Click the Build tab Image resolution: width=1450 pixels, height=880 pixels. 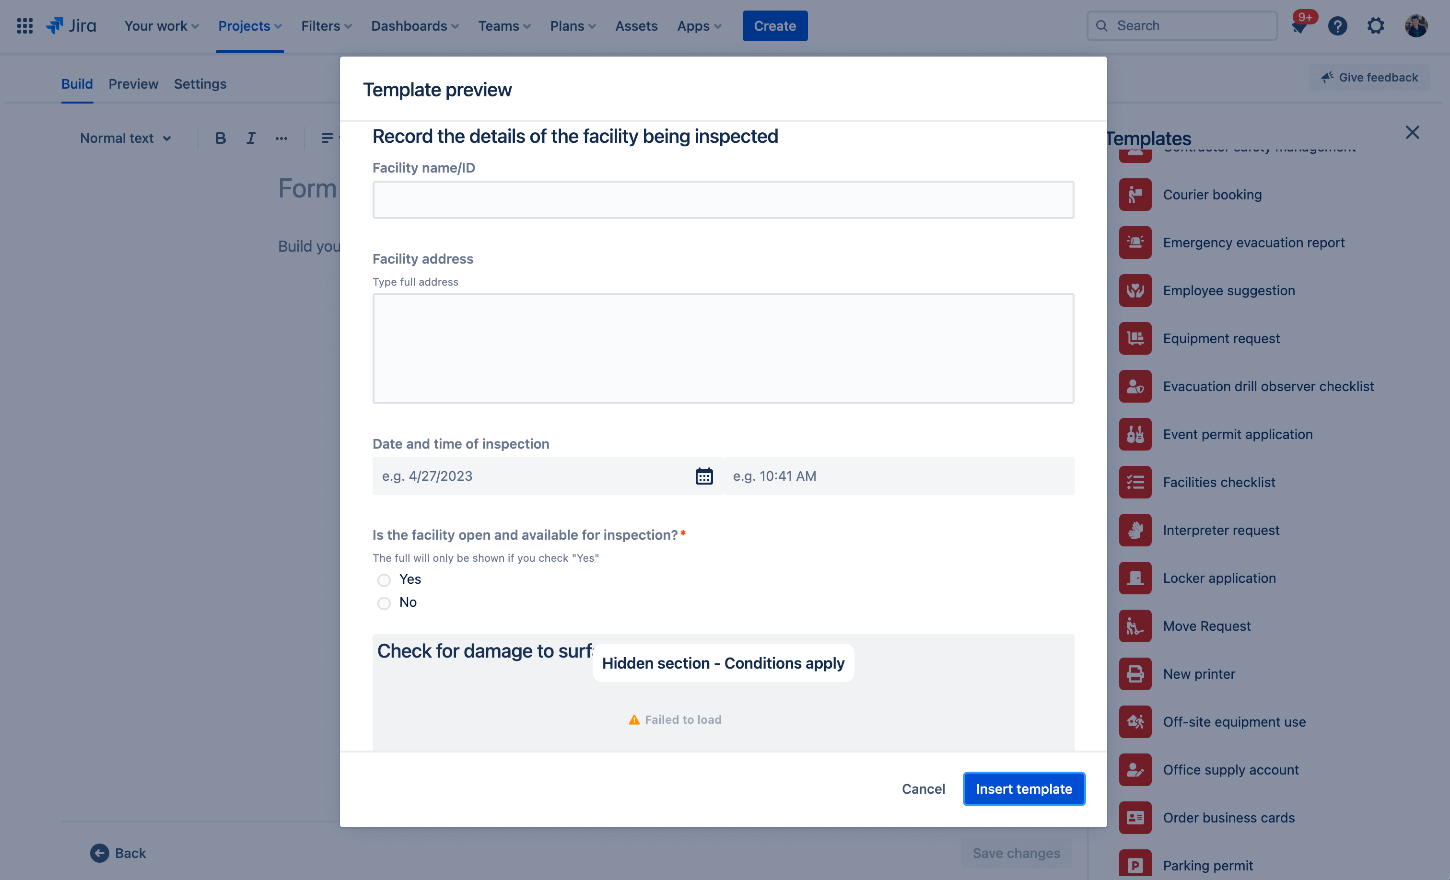(77, 83)
